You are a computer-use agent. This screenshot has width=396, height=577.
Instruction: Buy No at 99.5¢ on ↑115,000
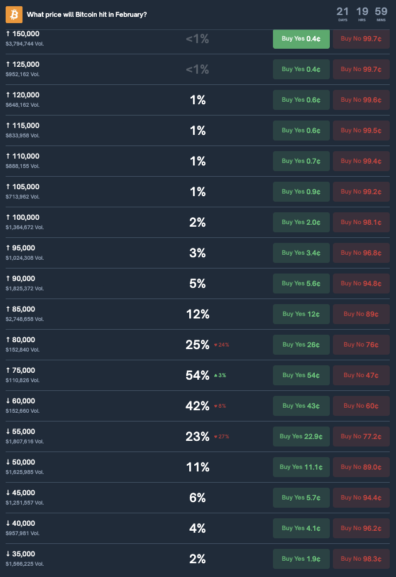(361, 131)
